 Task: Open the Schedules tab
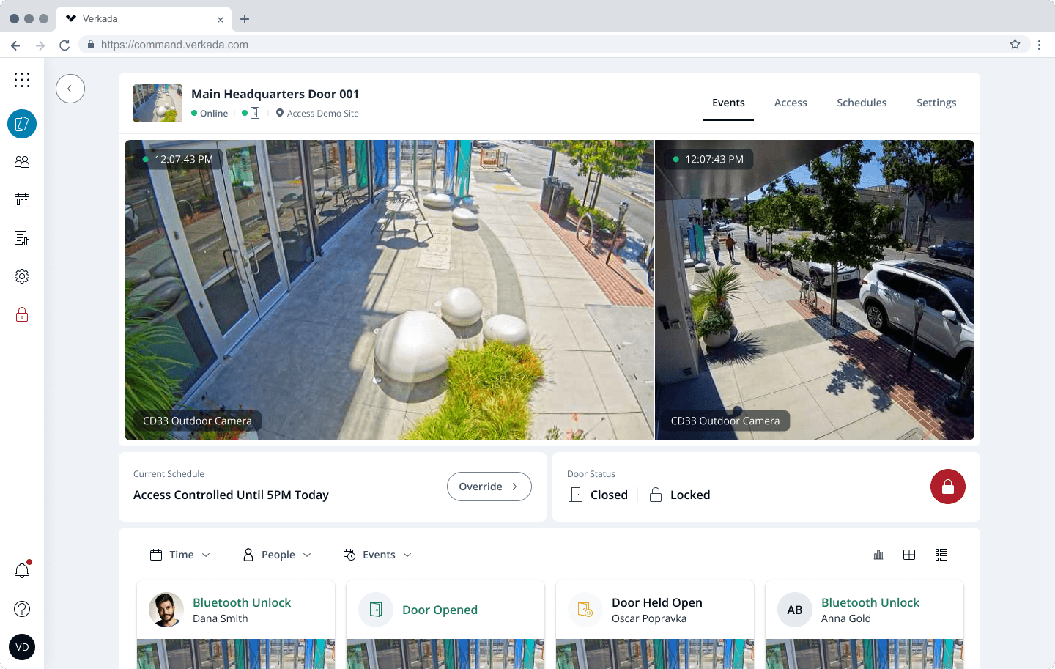point(862,103)
